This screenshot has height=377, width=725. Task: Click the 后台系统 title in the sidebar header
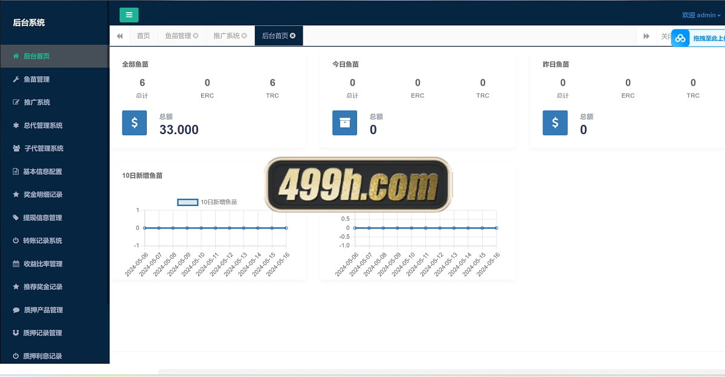(29, 22)
